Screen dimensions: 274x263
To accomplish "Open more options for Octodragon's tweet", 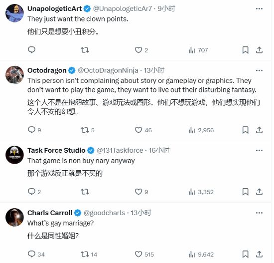I will [259, 70].
